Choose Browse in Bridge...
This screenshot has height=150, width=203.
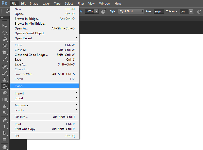tap(45, 19)
